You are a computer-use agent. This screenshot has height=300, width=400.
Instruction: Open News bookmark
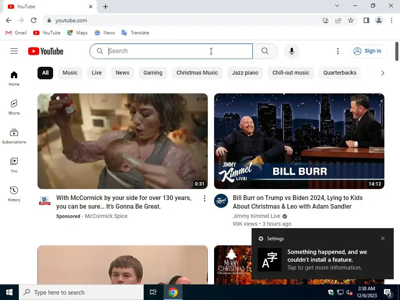click(105, 33)
